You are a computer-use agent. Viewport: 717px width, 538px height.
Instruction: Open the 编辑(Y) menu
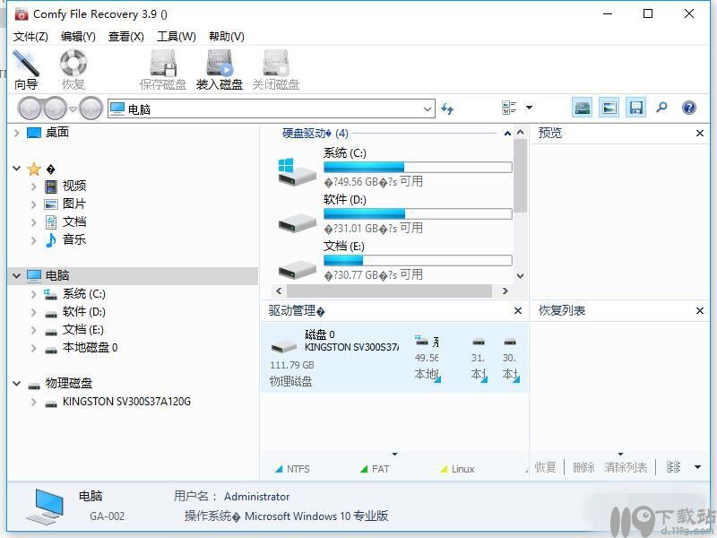click(x=78, y=36)
